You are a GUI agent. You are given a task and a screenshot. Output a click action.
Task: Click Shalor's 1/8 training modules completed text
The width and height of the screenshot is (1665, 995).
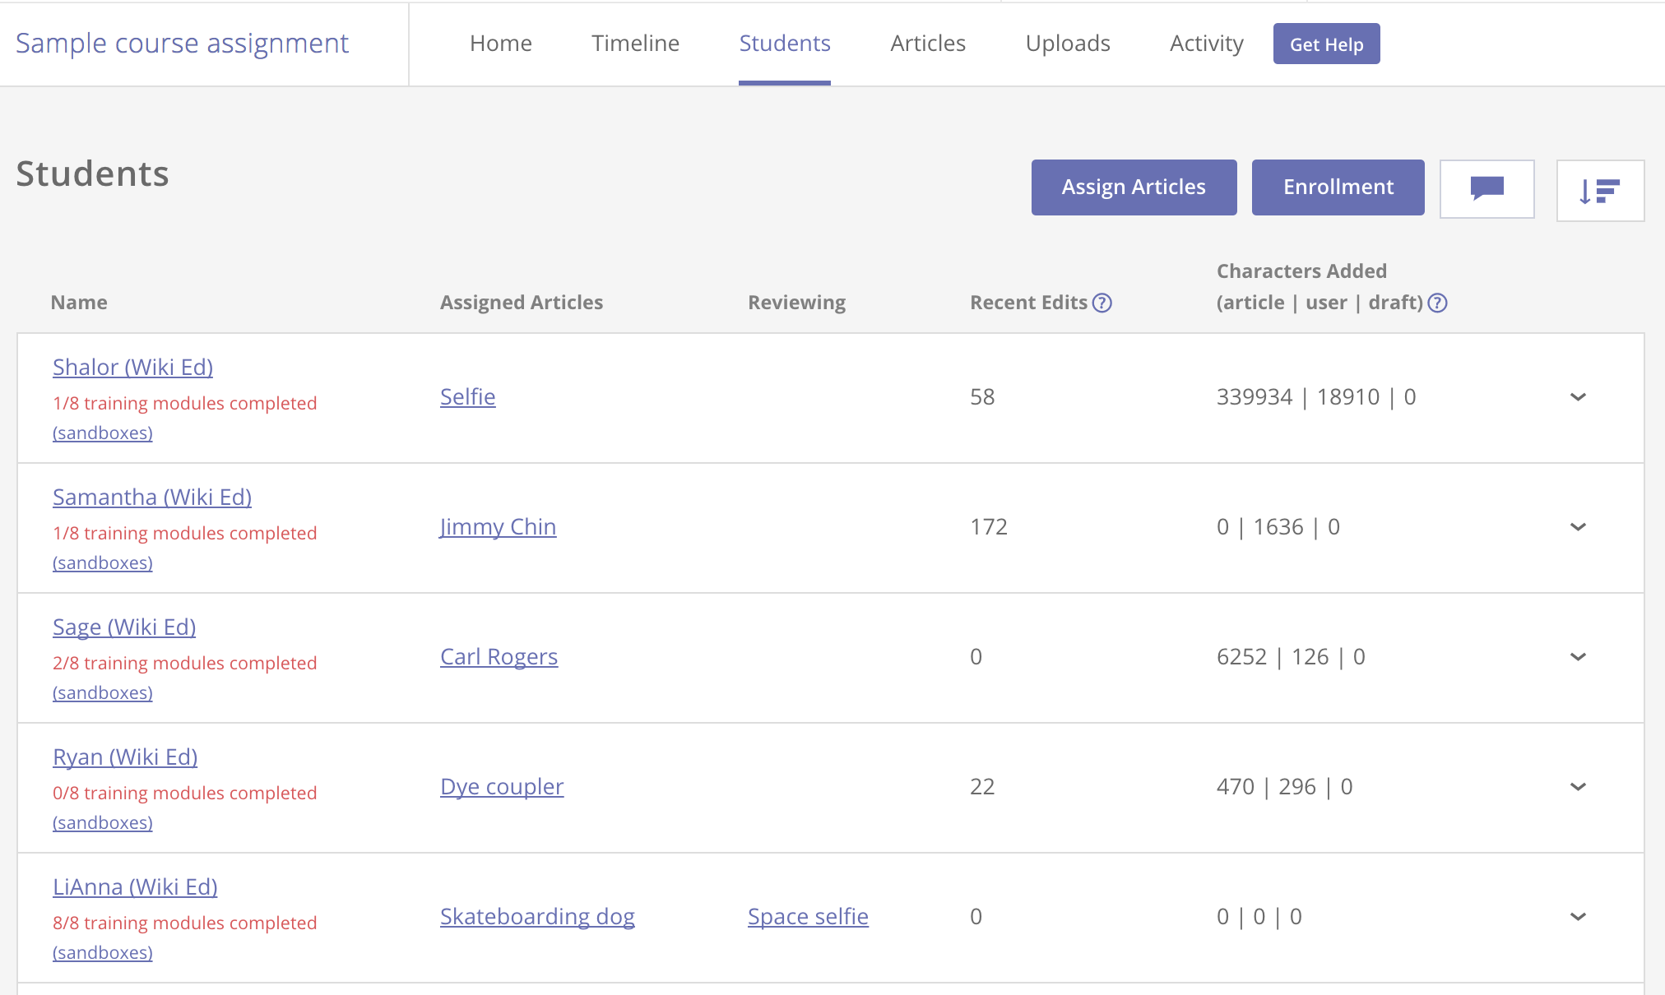coord(185,403)
